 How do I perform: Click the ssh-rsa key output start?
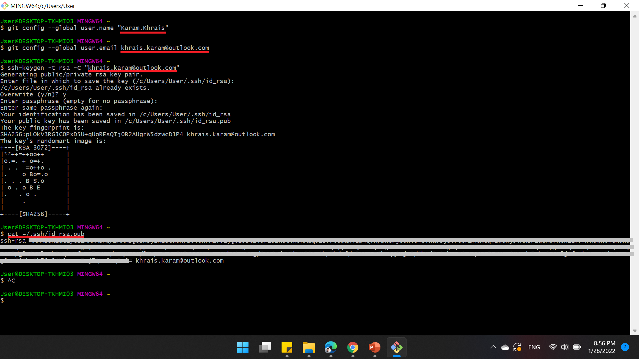point(13,241)
